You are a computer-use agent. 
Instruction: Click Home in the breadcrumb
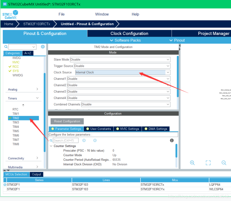(x=9, y=24)
